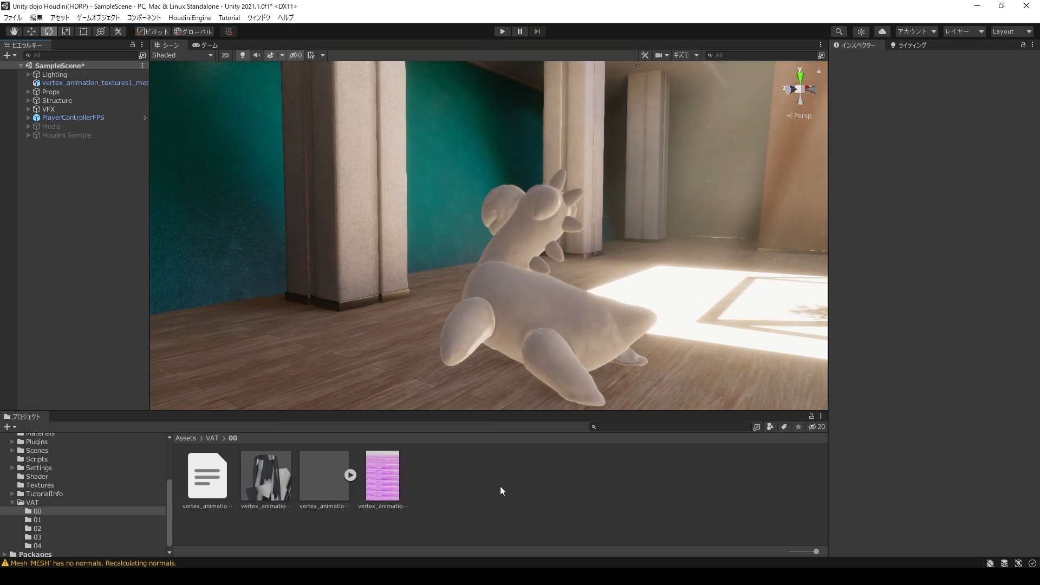Click the global search magnifier icon
The width and height of the screenshot is (1040, 585).
tap(838, 31)
